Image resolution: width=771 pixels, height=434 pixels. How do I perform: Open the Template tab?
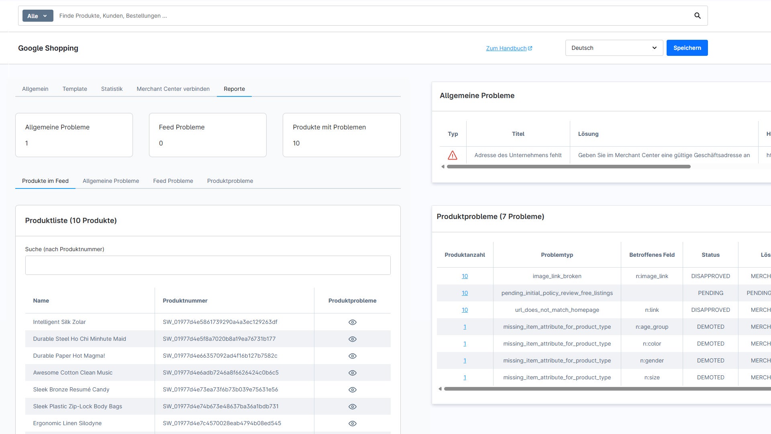click(x=75, y=89)
